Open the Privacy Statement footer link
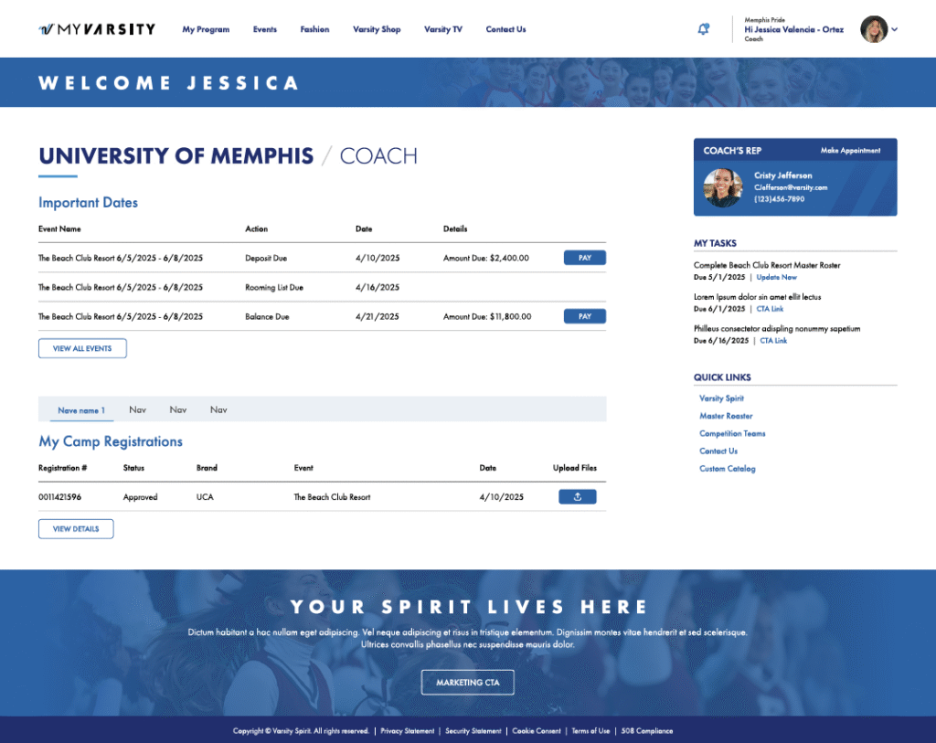Image resolution: width=936 pixels, height=743 pixels. (408, 731)
